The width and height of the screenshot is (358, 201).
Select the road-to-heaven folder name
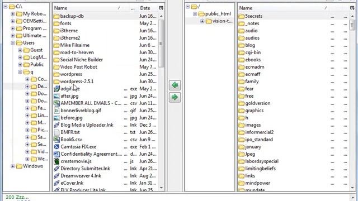(x=77, y=52)
